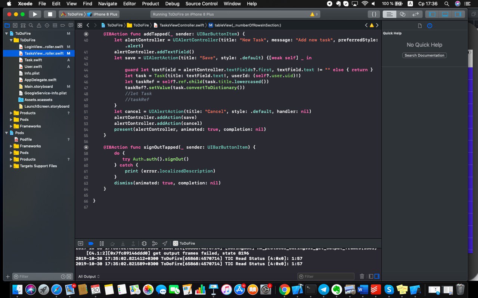Viewport: 478px width, 298px height.
Task: Show the Console pane toggle
Action: 377,276
